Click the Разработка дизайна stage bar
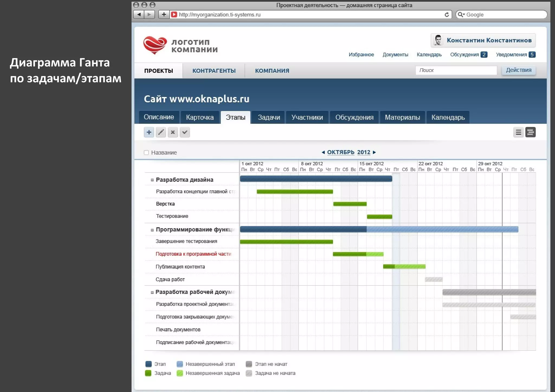This screenshot has height=392, width=555. (x=316, y=179)
